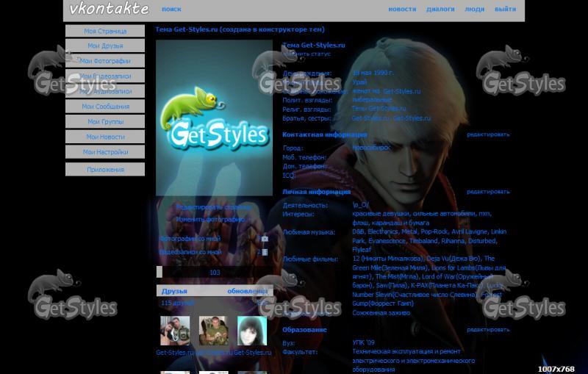588x374 pixels.
Task: Open Моя Страница in the sidebar
Action: [x=105, y=31]
